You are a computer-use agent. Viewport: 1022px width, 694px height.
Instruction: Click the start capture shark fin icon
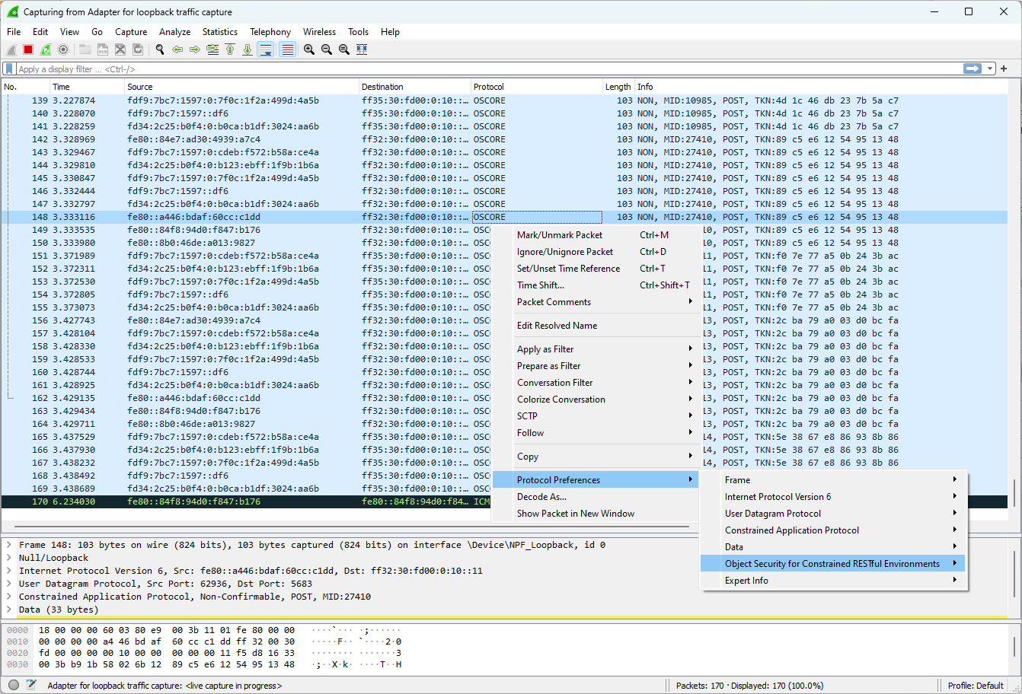click(x=11, y=49)
